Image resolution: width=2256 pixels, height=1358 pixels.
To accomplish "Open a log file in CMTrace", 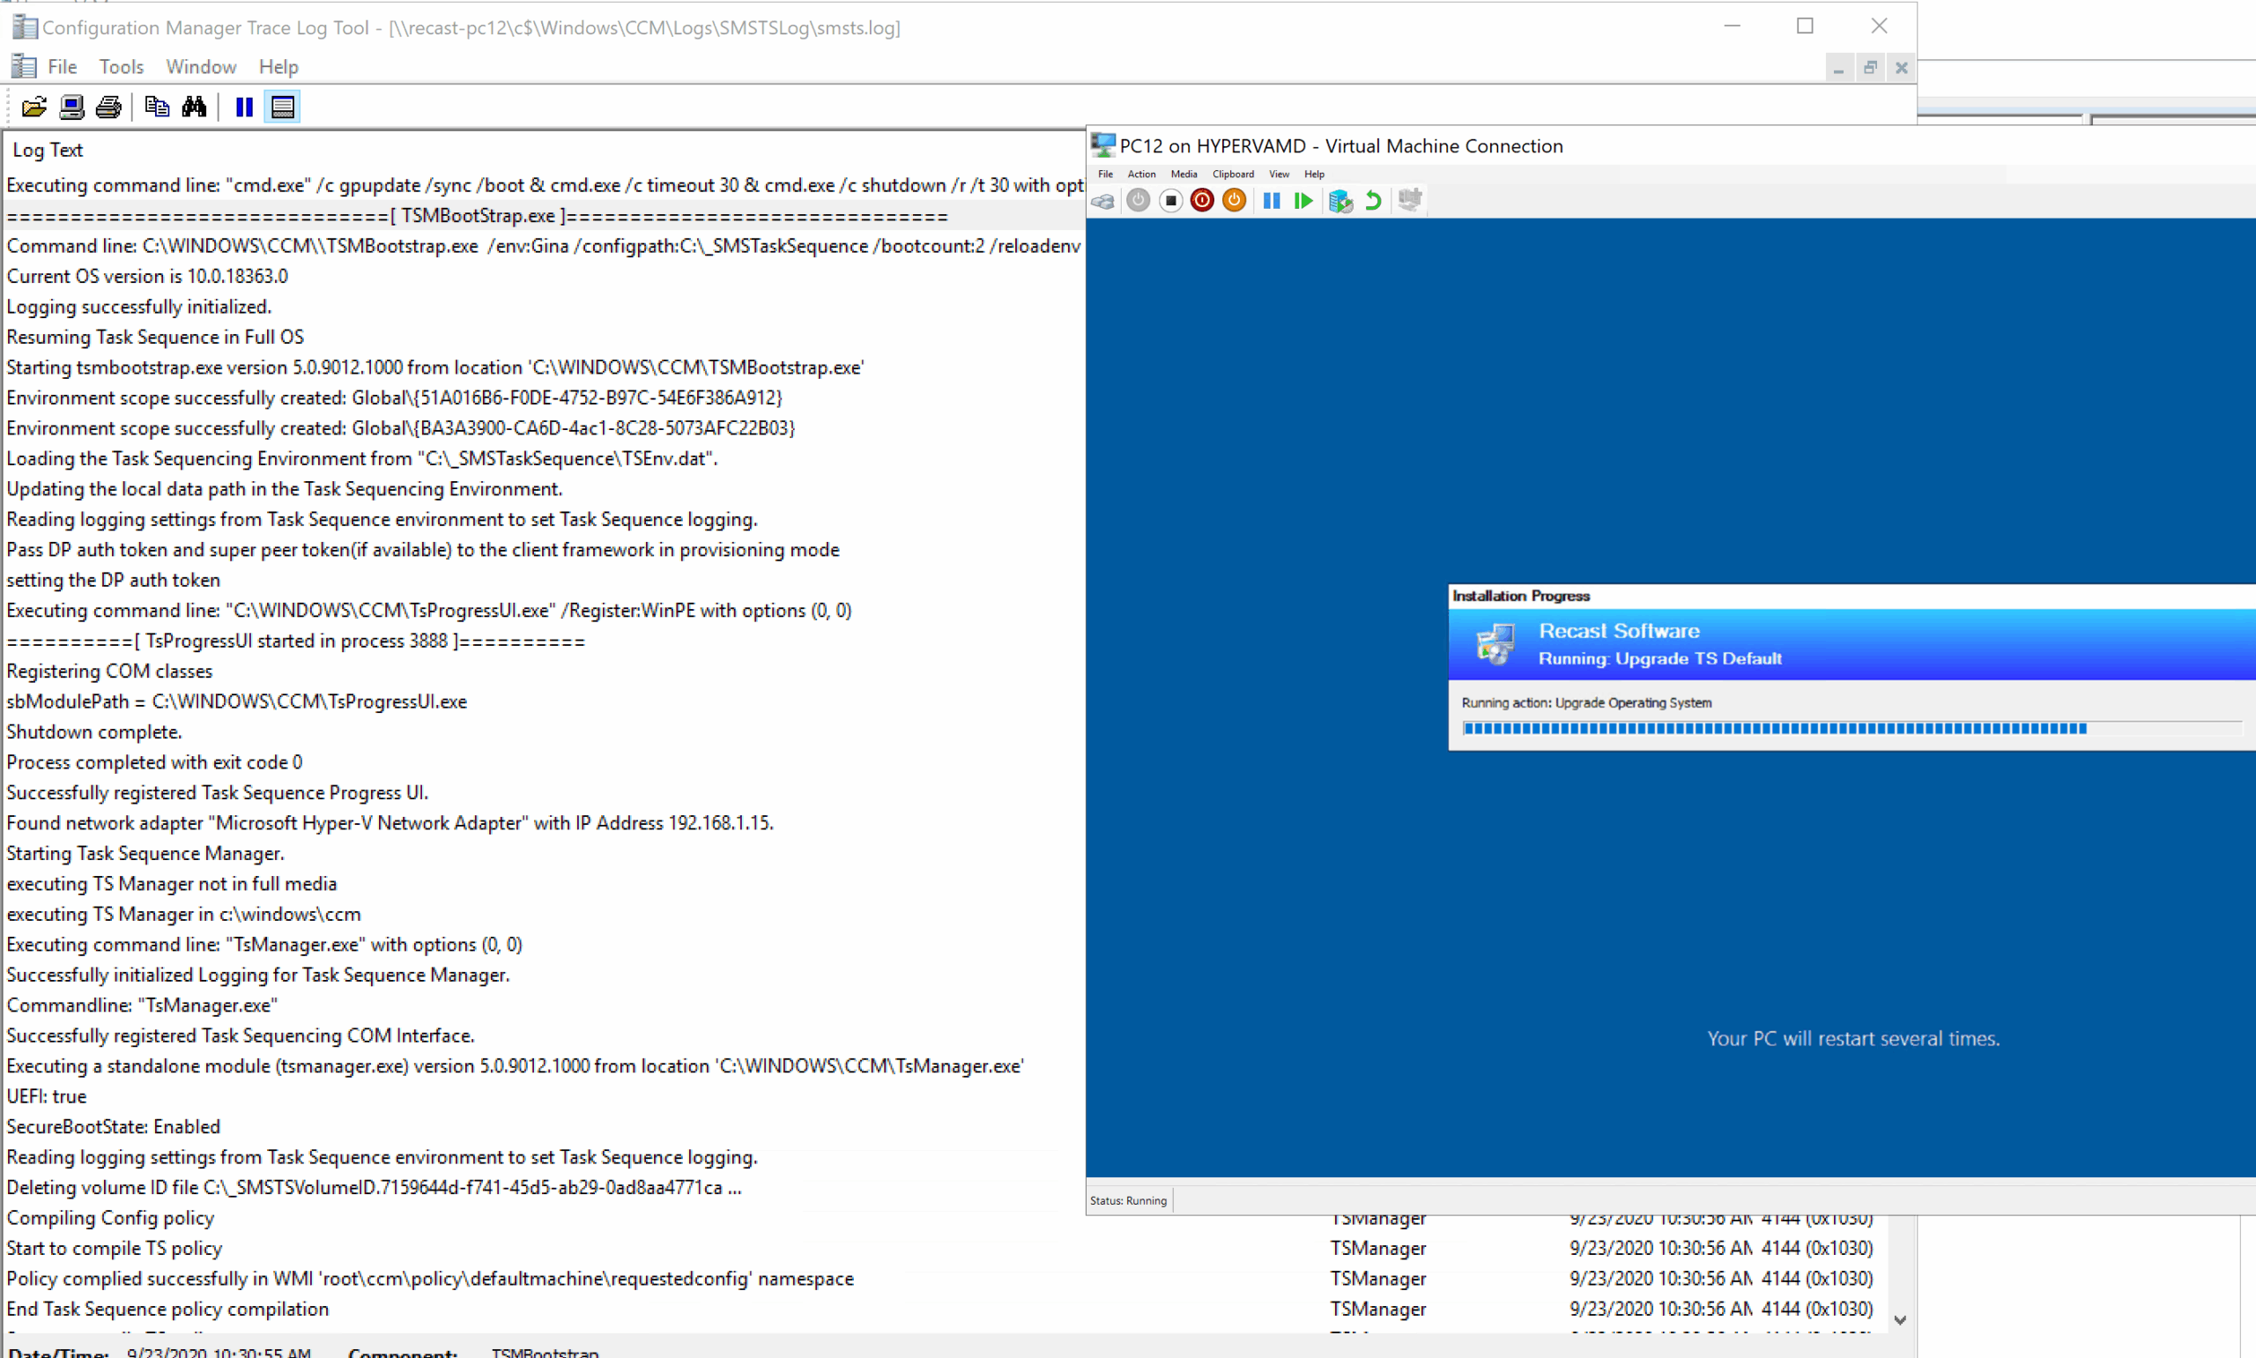I will [x=33, y=107].
